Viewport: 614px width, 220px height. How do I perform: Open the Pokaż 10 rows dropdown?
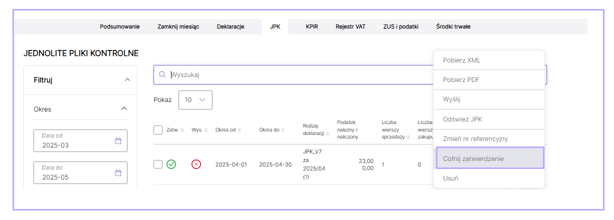tap(195, 99)
